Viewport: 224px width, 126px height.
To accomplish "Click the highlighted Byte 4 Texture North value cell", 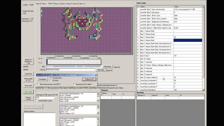I will coord(188,40).
